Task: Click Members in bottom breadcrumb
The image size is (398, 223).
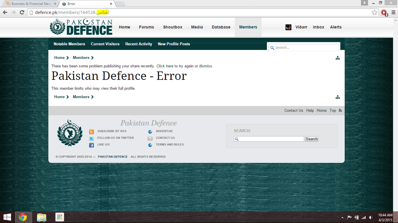Action: [81, 97]
